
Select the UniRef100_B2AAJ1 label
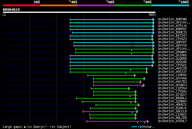(172, 108)
